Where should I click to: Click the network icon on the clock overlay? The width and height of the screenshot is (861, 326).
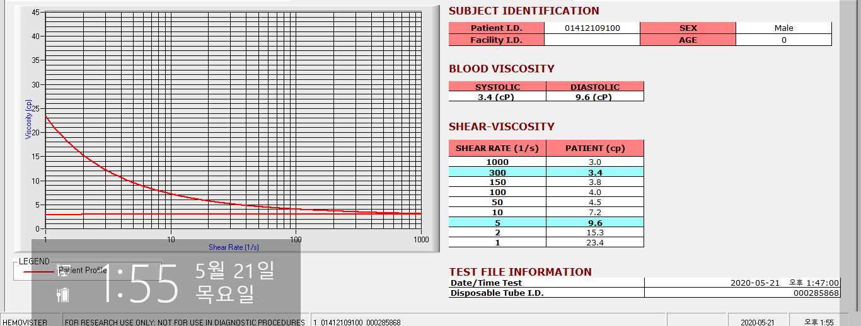coord(62,270)
